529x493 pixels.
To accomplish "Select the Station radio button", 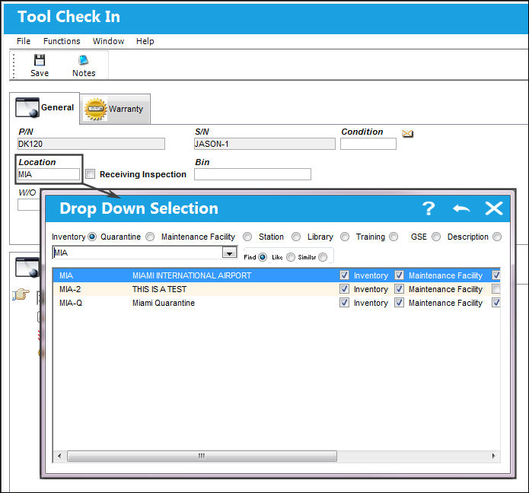I will (296, 237).
